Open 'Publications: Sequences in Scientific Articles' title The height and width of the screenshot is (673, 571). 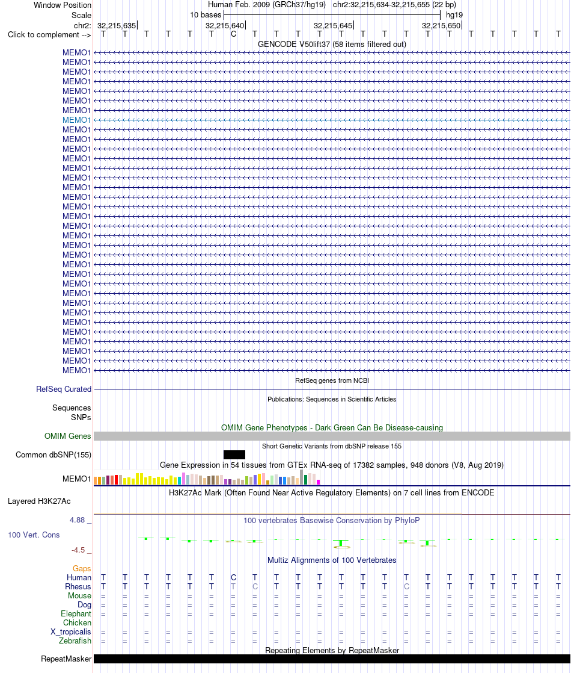coord(332,399)
